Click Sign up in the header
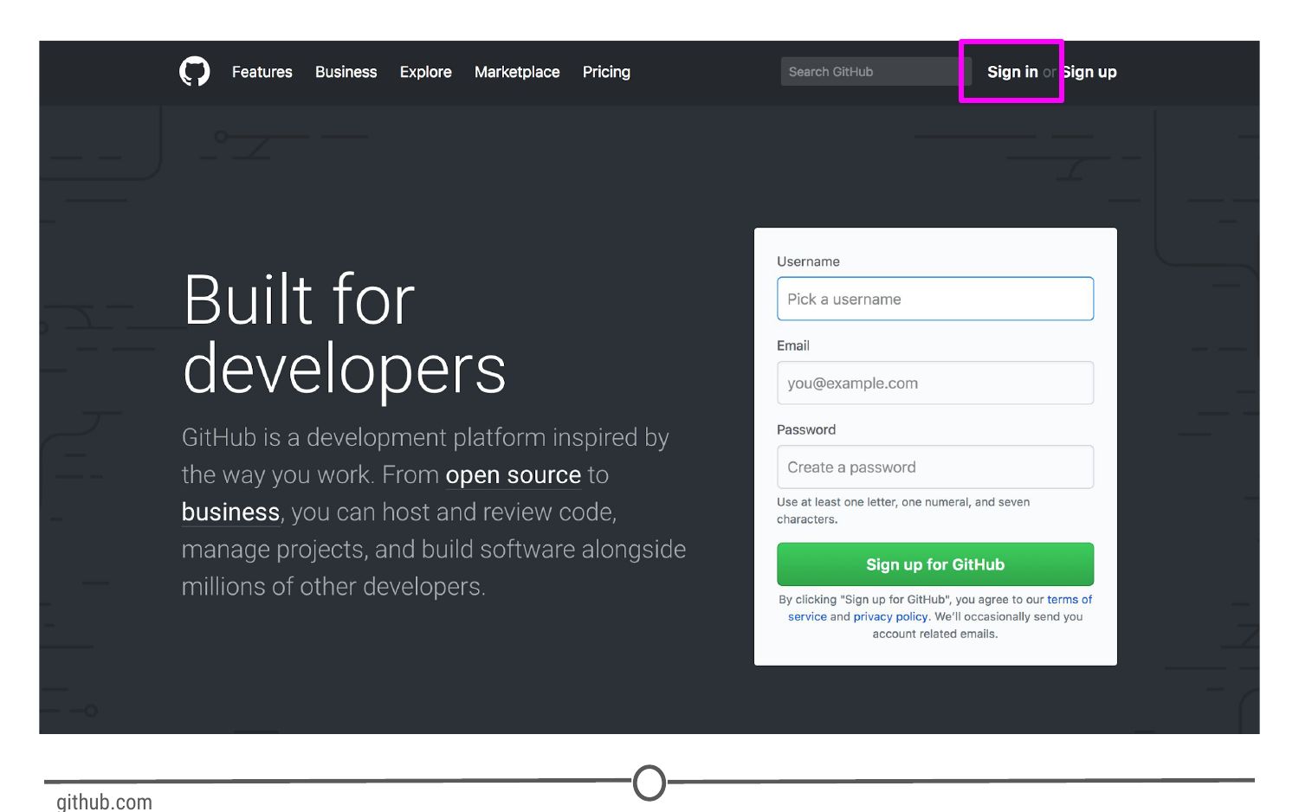 pyautogui.click(x=1091, y=72)
